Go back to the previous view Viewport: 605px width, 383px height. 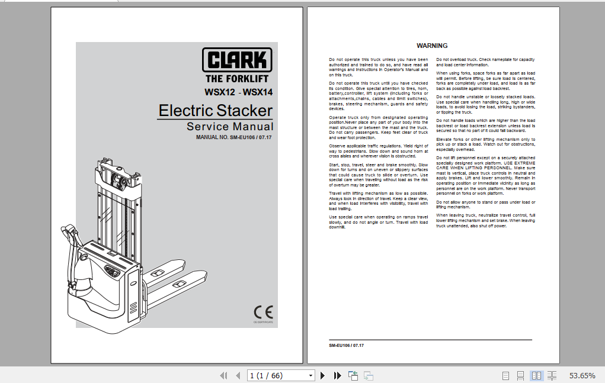(353, 376)
